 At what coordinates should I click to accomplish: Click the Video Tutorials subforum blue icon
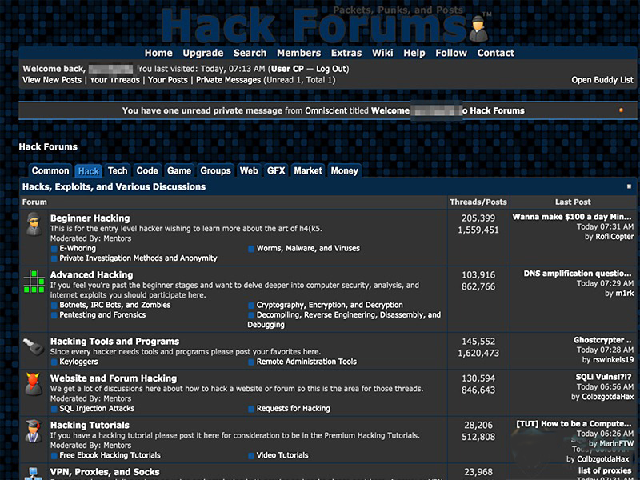pyautogui.click(x=251, y=455)
